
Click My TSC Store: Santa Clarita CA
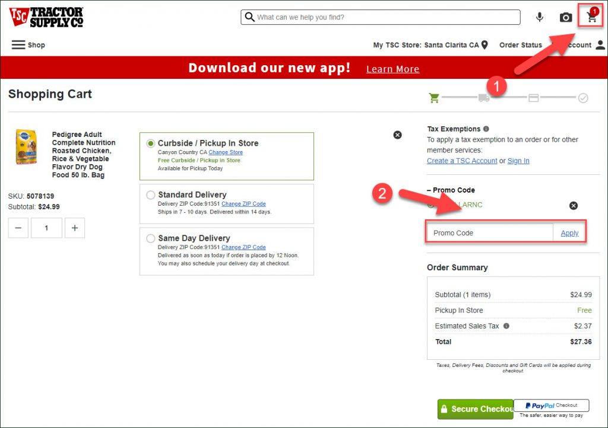pos(426,45)
